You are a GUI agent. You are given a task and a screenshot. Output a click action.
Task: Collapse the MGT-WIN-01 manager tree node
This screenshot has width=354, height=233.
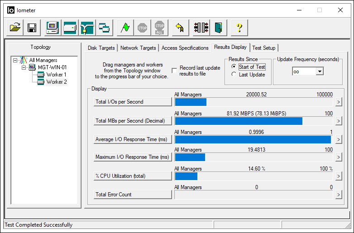click(24, 67)
